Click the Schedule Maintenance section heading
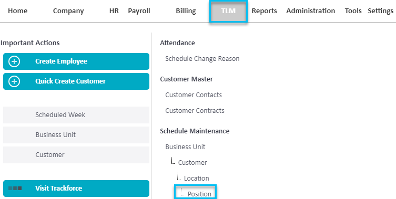 pos(195,131)
